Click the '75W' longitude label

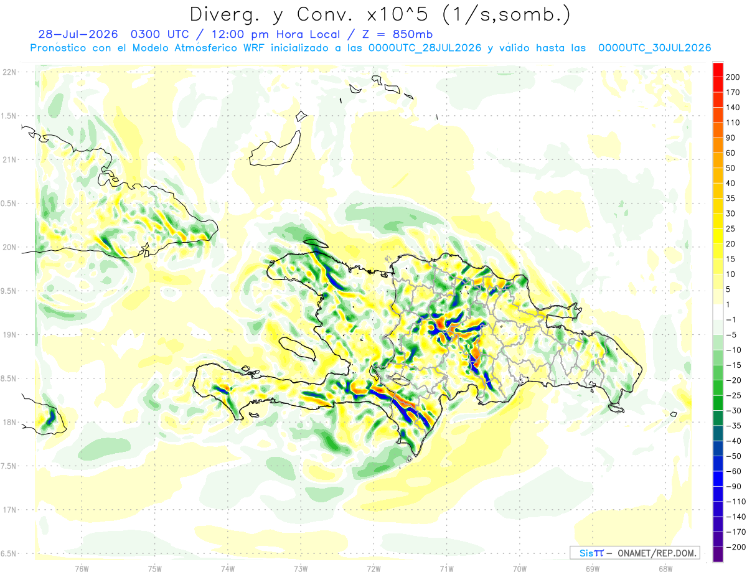(155, 569)
